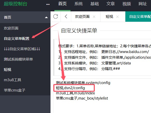
Task: Click the example text 文章管理,art/data
Action: click(116, 63)
